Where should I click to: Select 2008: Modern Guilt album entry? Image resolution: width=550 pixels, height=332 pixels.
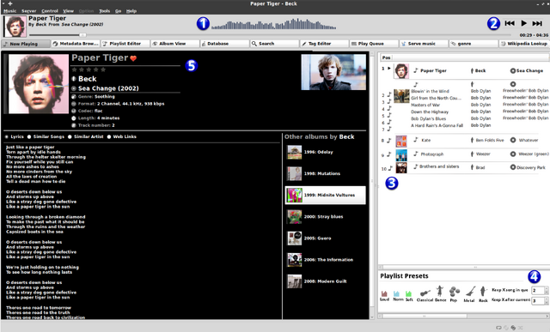(x=326, y=281)
